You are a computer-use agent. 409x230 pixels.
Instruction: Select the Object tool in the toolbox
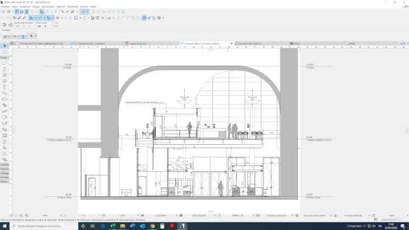point(5,148)
